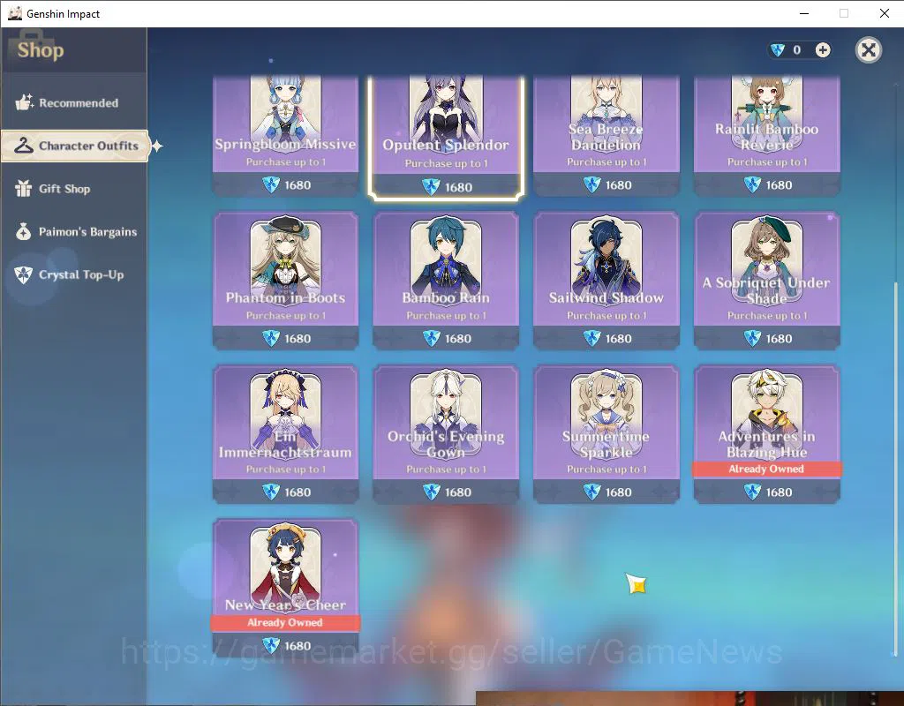This screenshot has height=706, width=904.
Task: Close the shop with the X icon
Action: (x=869, y=50)
